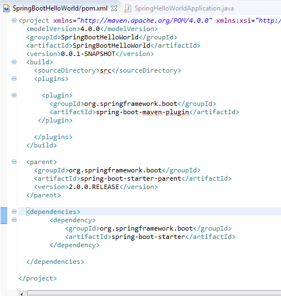281x296 pixels.
Task: Collapse the project element fold
Action: (x=14, y=20)
